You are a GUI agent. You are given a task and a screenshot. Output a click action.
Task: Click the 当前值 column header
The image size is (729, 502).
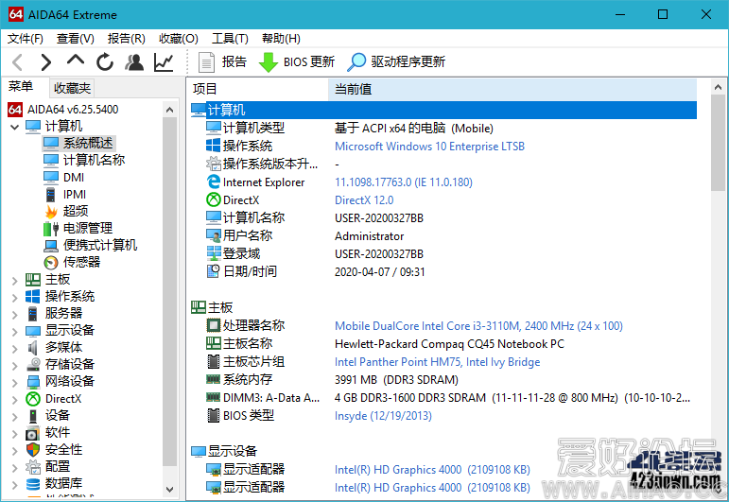[x=512, y=89]
